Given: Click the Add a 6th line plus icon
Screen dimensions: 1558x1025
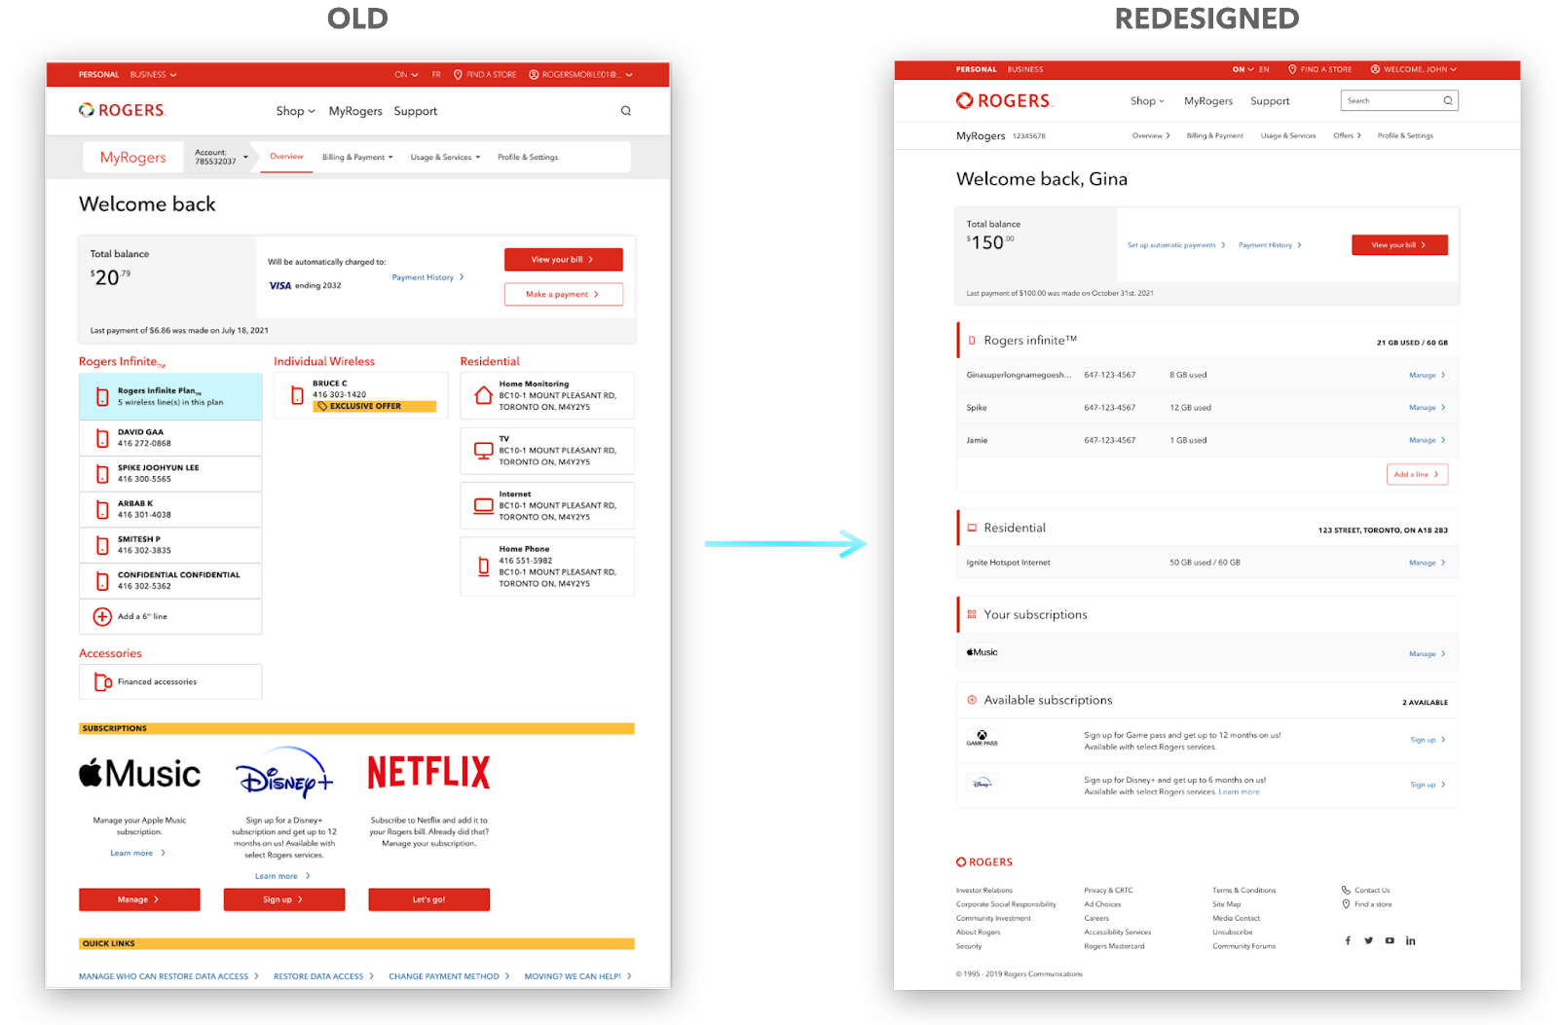Looking at the screenshot, I should click(x=102, y=616).
